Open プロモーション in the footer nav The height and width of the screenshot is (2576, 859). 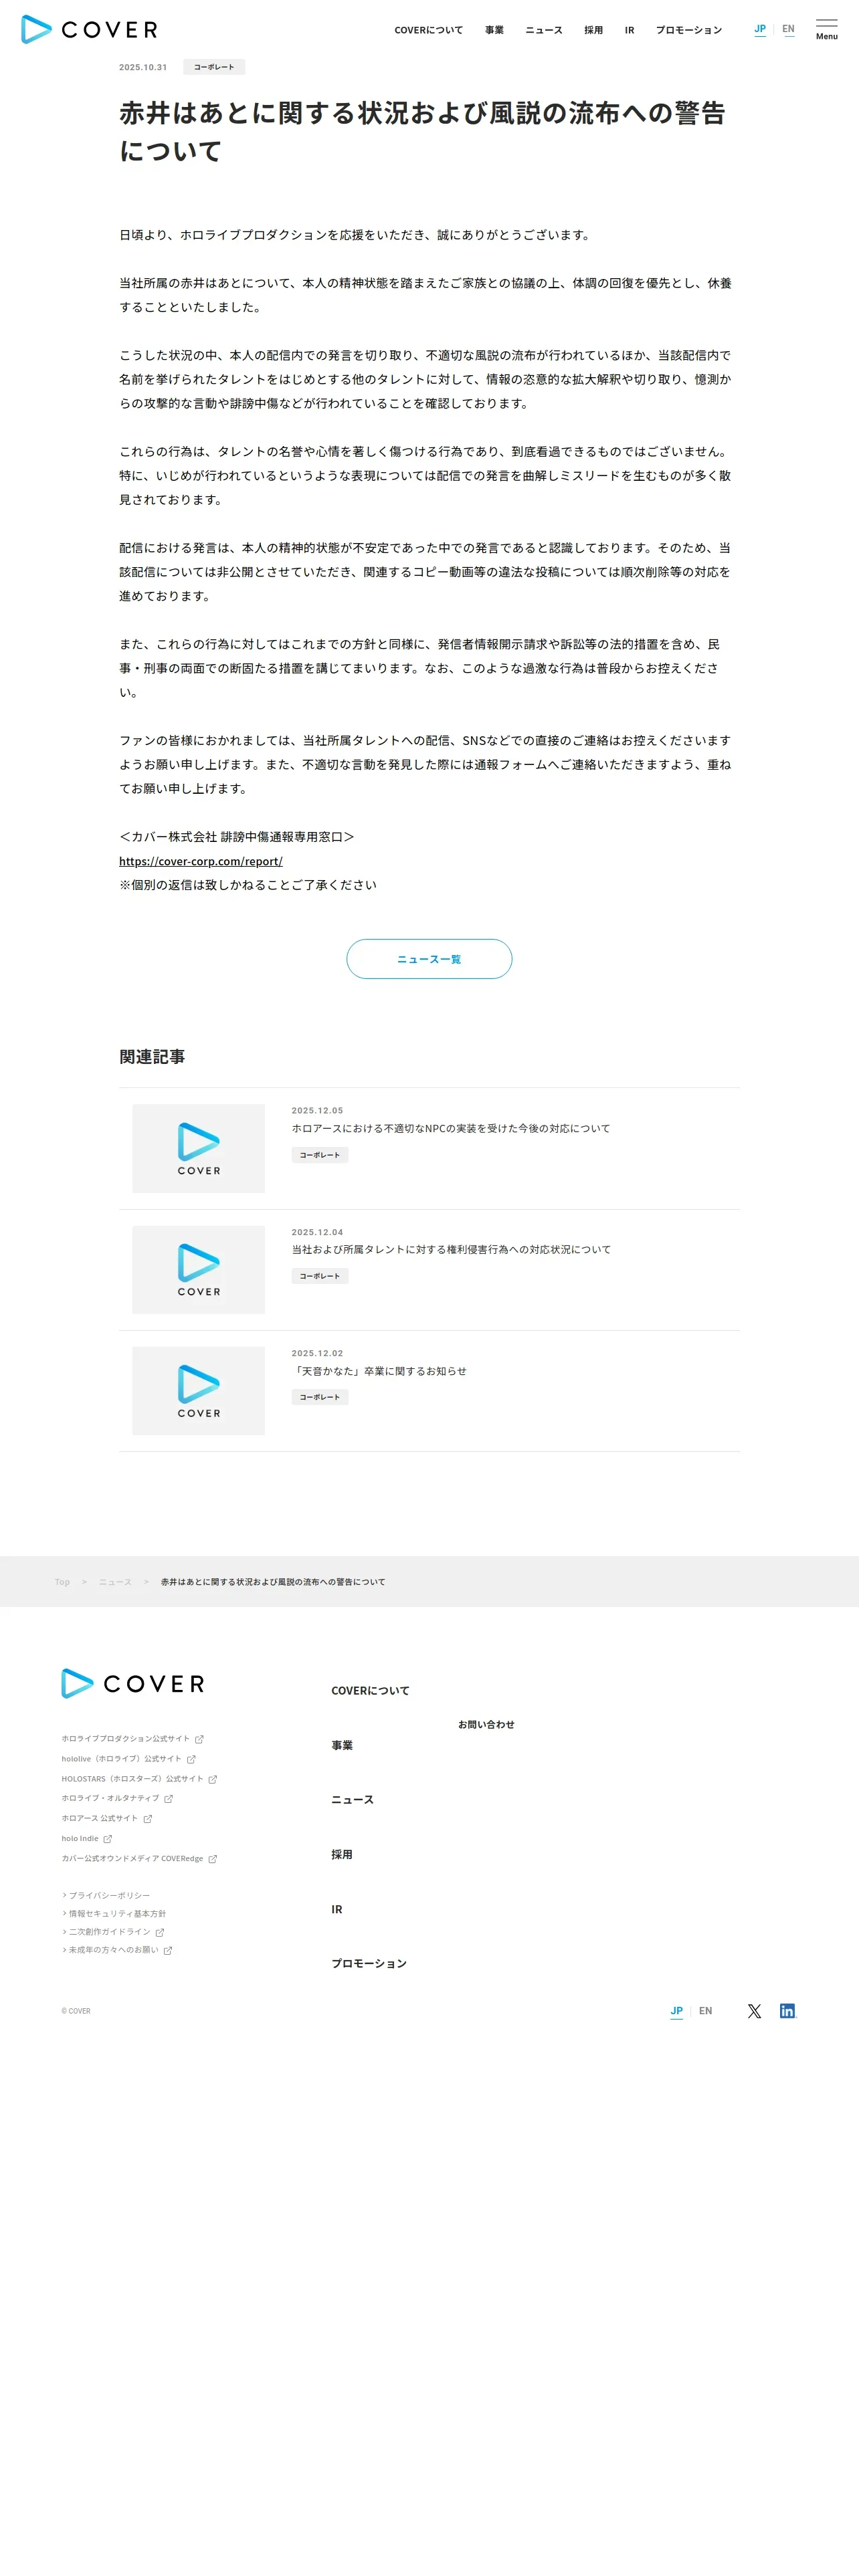click(369, 1964)
